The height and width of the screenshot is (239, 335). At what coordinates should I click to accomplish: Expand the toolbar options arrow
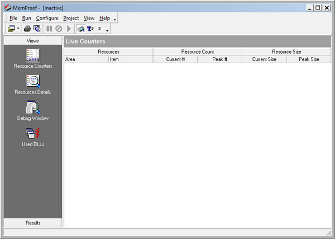click(x=107, y=30)
